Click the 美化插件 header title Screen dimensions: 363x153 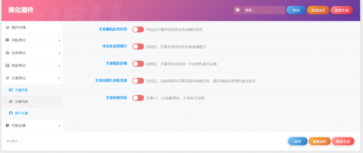point(21,10)
